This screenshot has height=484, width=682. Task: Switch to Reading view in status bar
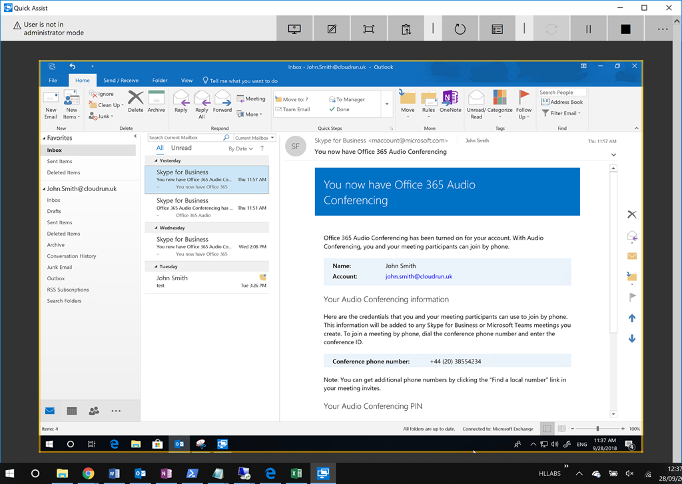[x=561, y=429]
